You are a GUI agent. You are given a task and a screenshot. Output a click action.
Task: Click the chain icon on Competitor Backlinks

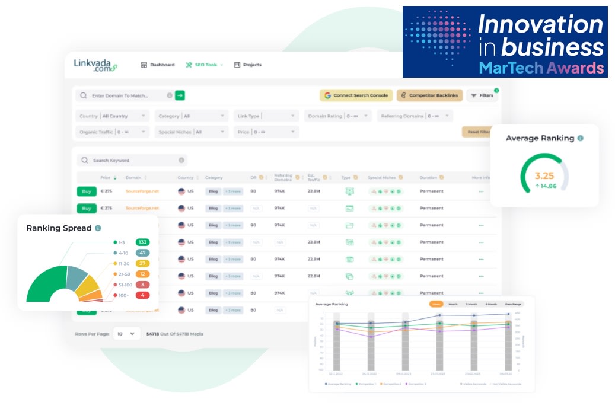coord(403,95)
